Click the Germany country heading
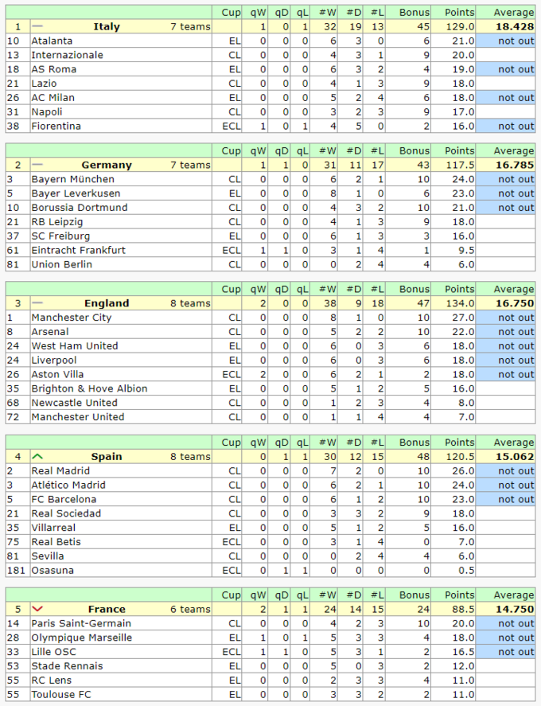The width and height of the screenshot is (541, 706). 107,165
